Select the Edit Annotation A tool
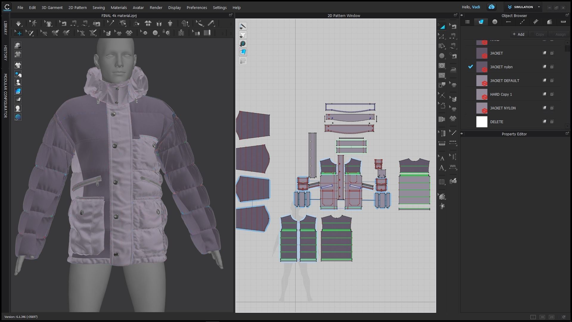The width and height of the screenshot is (572, 322). 442,158
